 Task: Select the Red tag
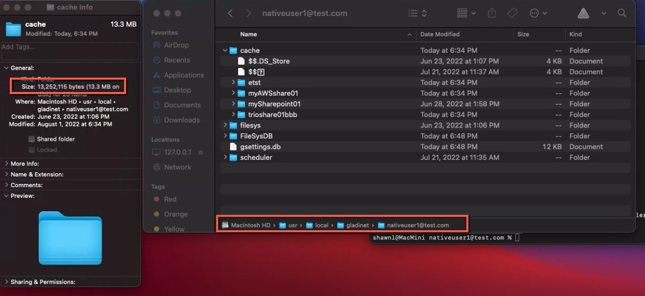[x=165, y=199]
